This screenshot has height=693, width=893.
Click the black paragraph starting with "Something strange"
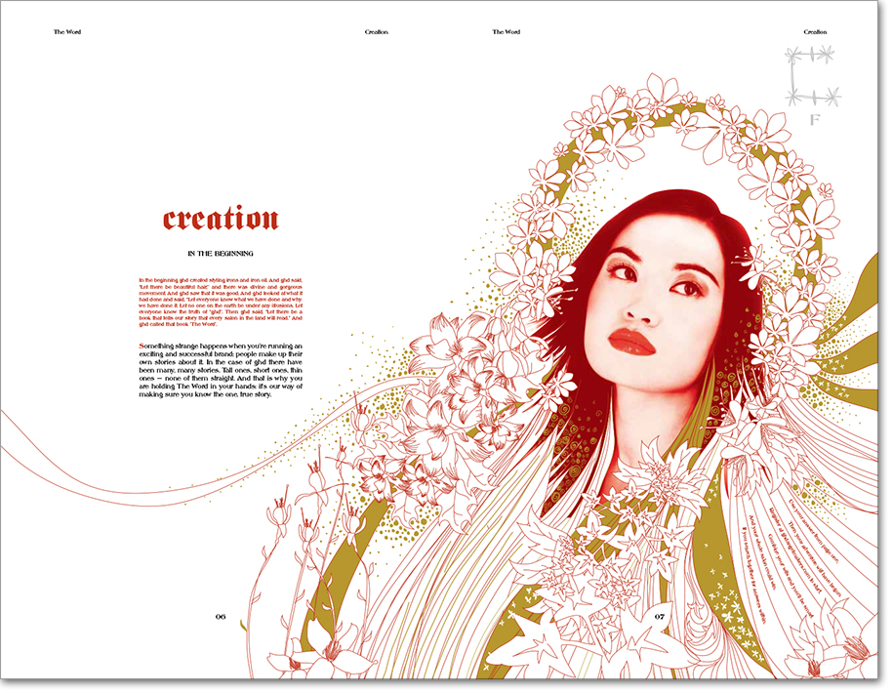tap(221, 370)
